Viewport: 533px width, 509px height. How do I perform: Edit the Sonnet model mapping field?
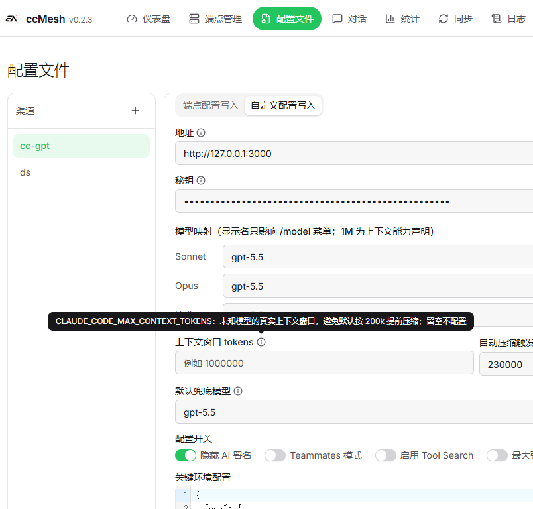coord(378,257)
